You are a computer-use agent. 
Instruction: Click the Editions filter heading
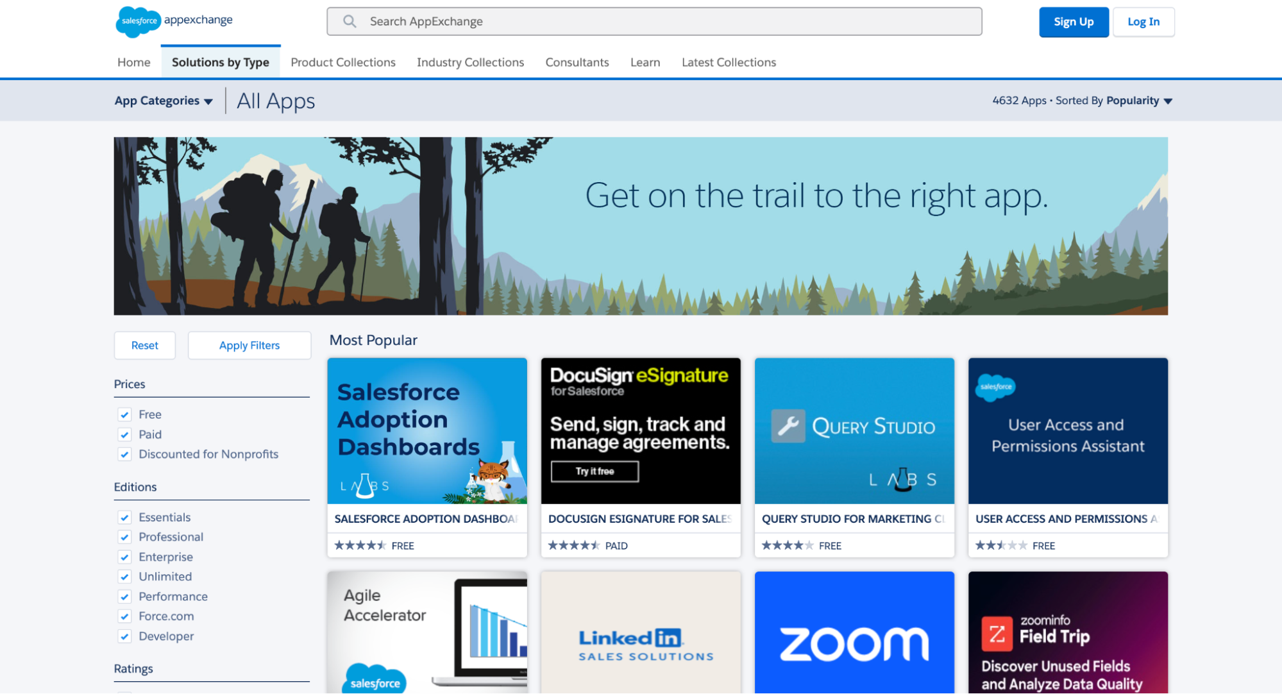135,487
